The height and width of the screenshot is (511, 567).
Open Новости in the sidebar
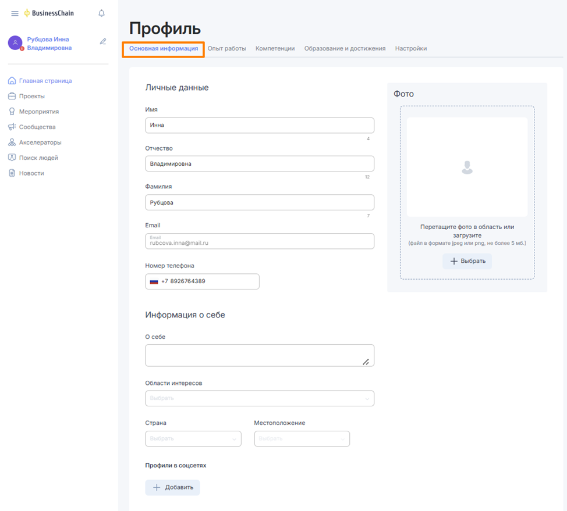click(31, 173)
